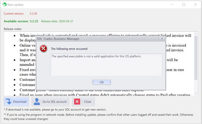
Task: Click the 'Release notes:' label
Action: coord(13,29)
